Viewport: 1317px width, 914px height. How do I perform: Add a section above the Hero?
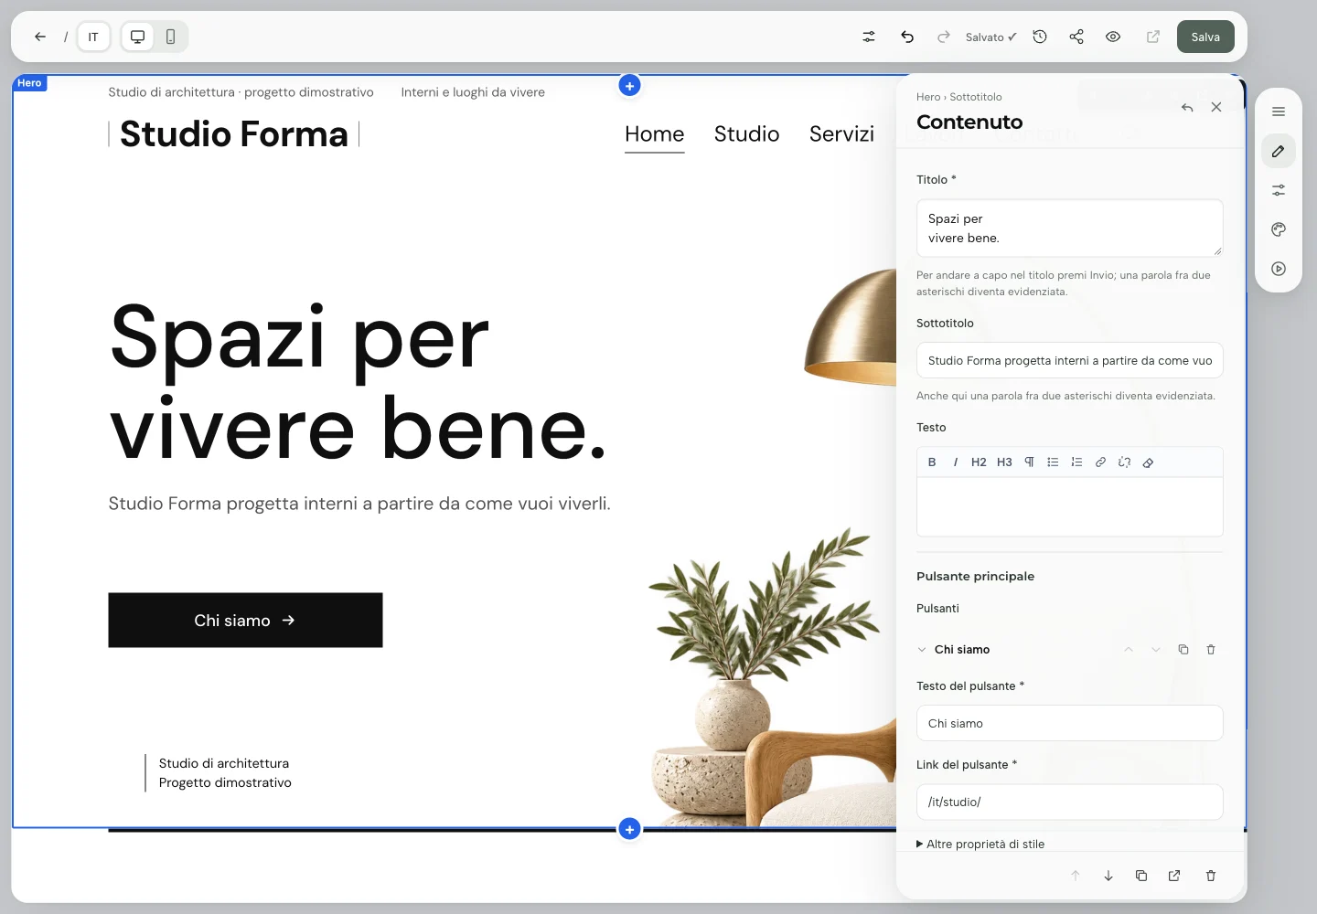(629, 85)
